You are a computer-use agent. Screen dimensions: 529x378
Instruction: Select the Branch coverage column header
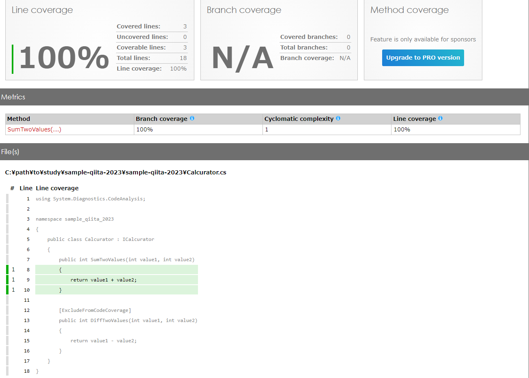coord(198,119)
